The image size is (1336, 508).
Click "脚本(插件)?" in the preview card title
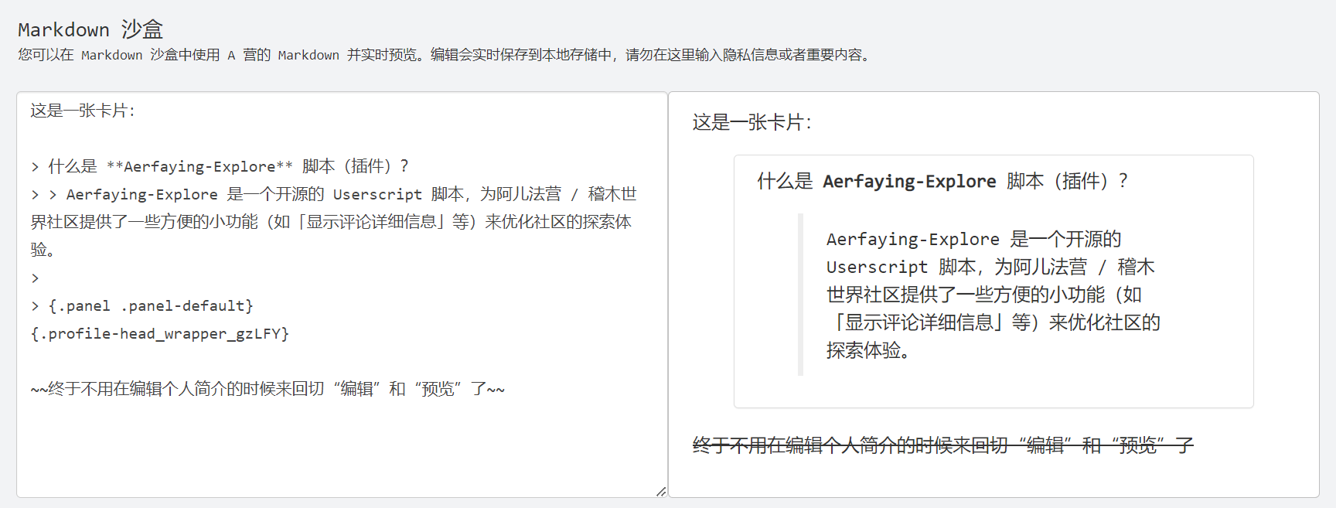1067,181
